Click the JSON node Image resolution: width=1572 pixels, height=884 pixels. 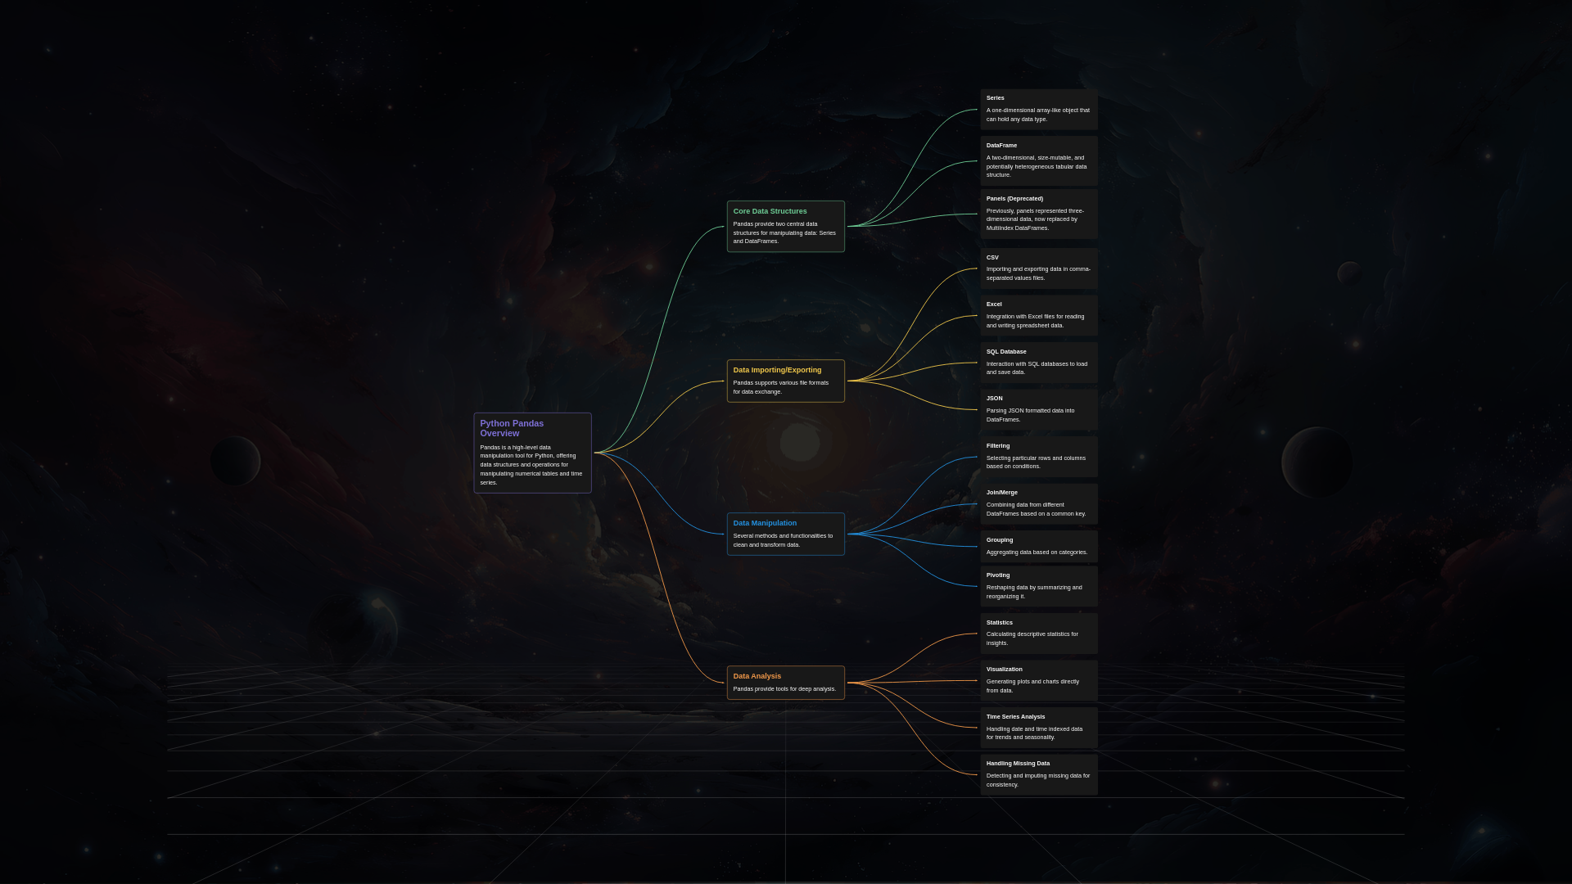click(1038, 409)
